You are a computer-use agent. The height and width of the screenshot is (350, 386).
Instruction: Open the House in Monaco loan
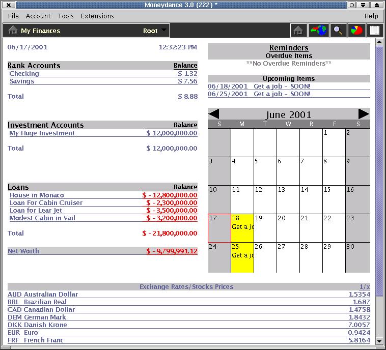(x=37, y=195)
